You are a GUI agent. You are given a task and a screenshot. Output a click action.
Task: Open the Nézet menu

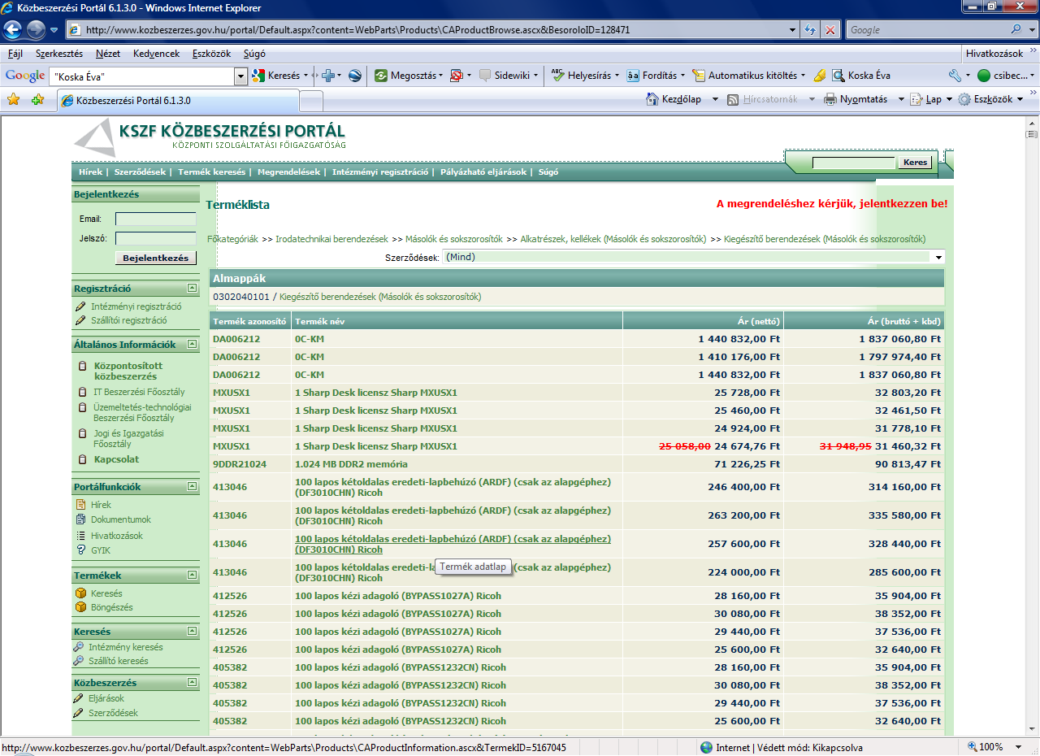pyautogui.click(x=108, y=54)
